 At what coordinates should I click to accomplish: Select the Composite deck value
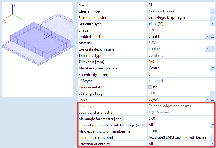[x=162, y=11]
